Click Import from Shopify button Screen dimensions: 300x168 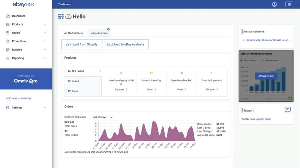pos(82,44)
